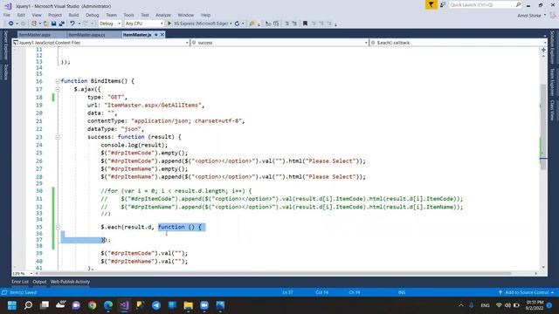The width and height of the screenshot is (559, 314).
Task: Click the Amol Shirke account name
Action: point(529,16)
